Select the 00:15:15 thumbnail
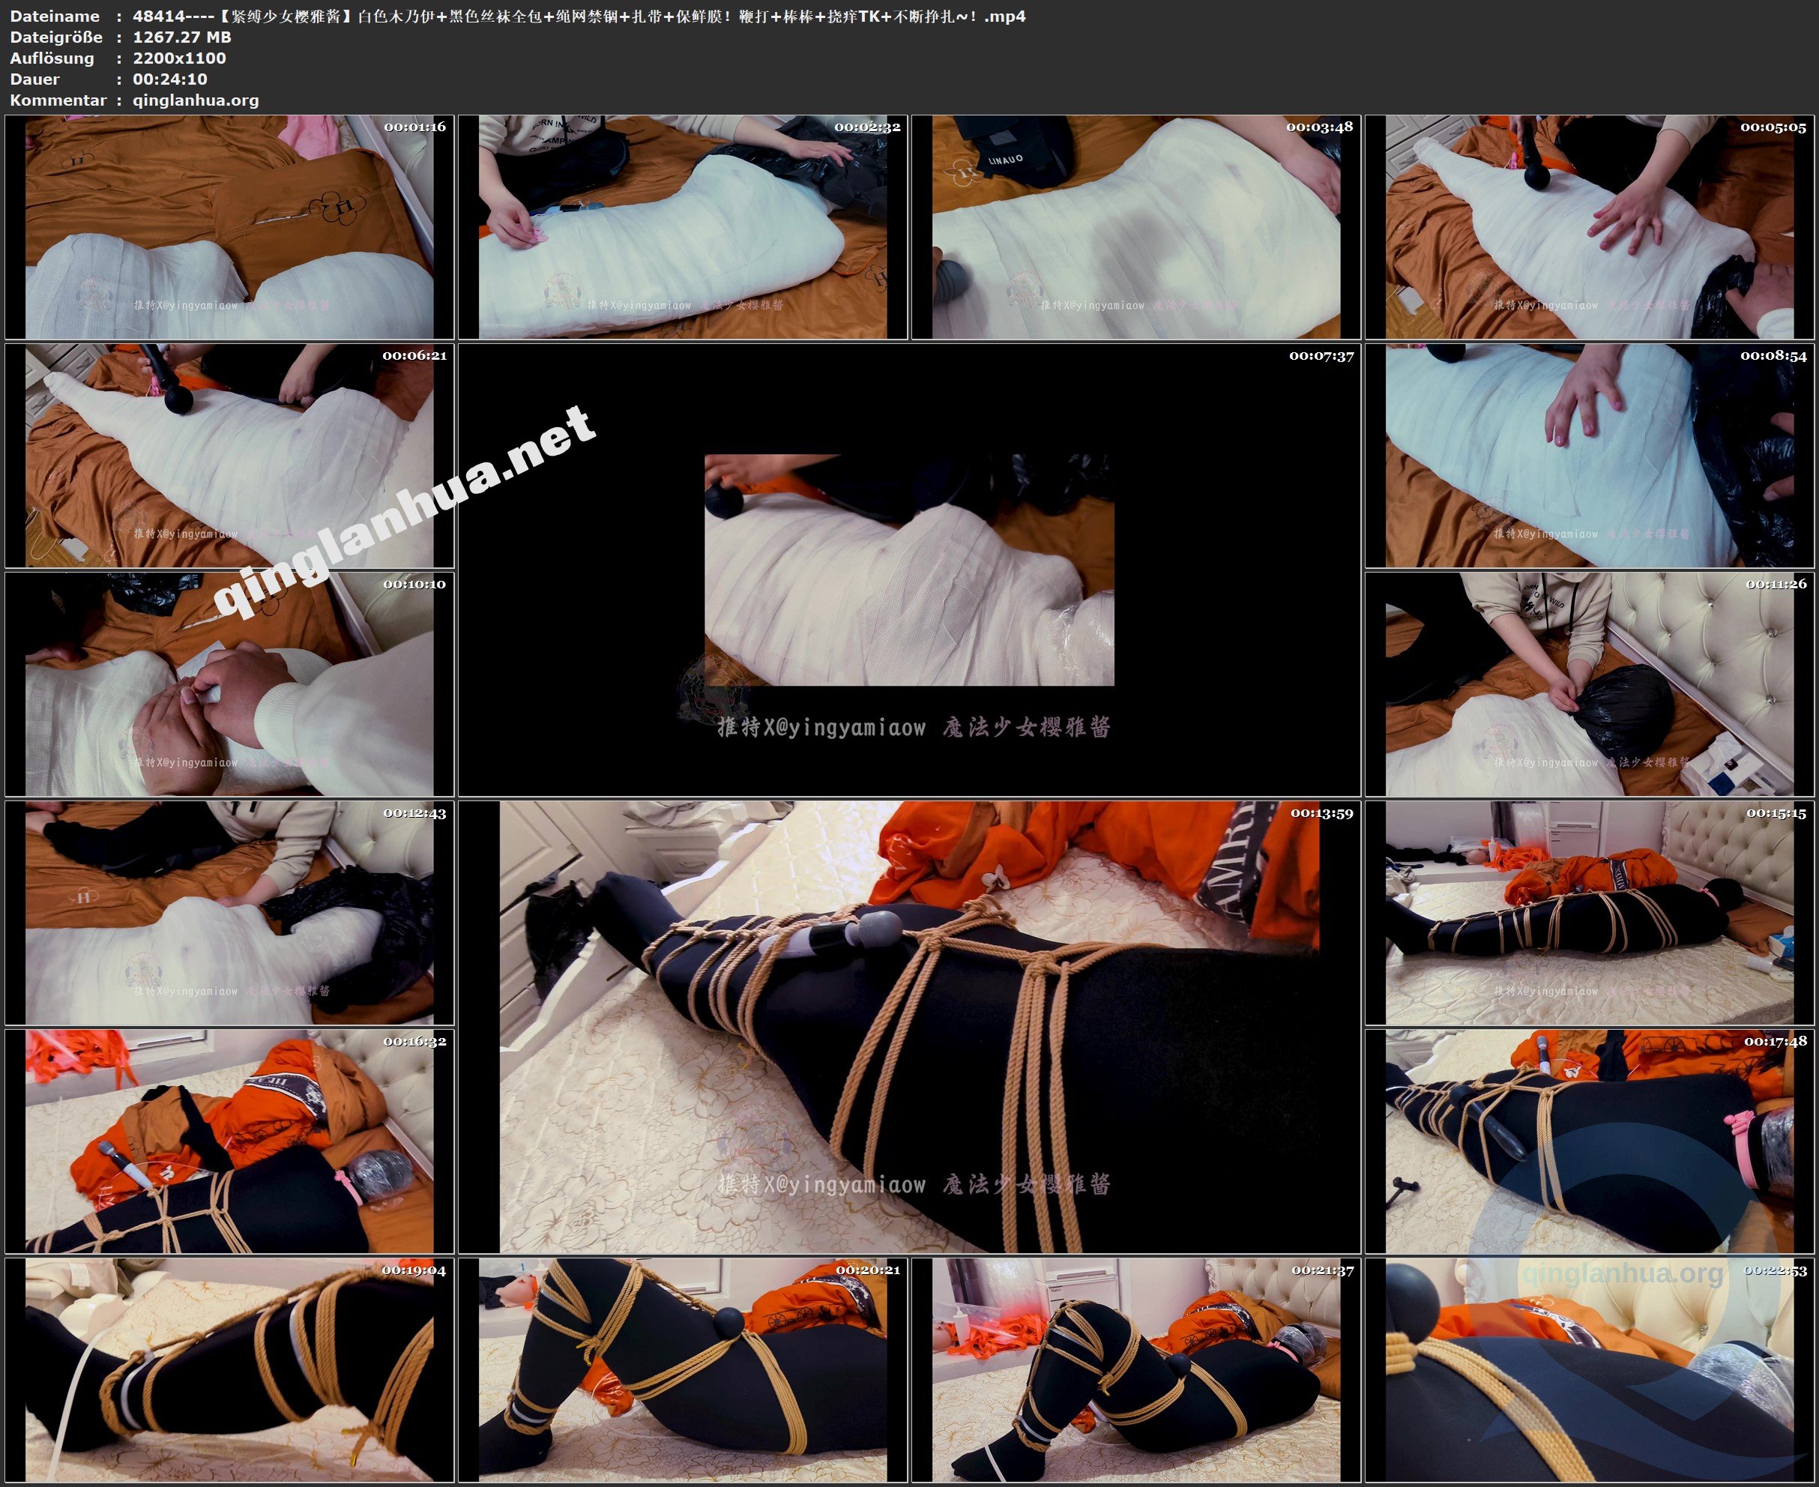Viewport: 1819px width, 1487px height. (1590, 913)
